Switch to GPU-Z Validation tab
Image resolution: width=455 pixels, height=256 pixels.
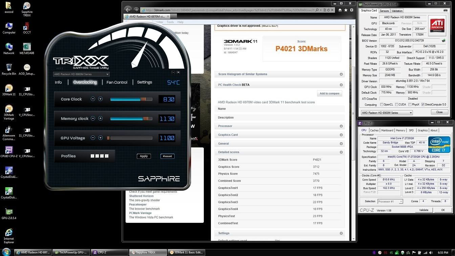click(397, 11)
